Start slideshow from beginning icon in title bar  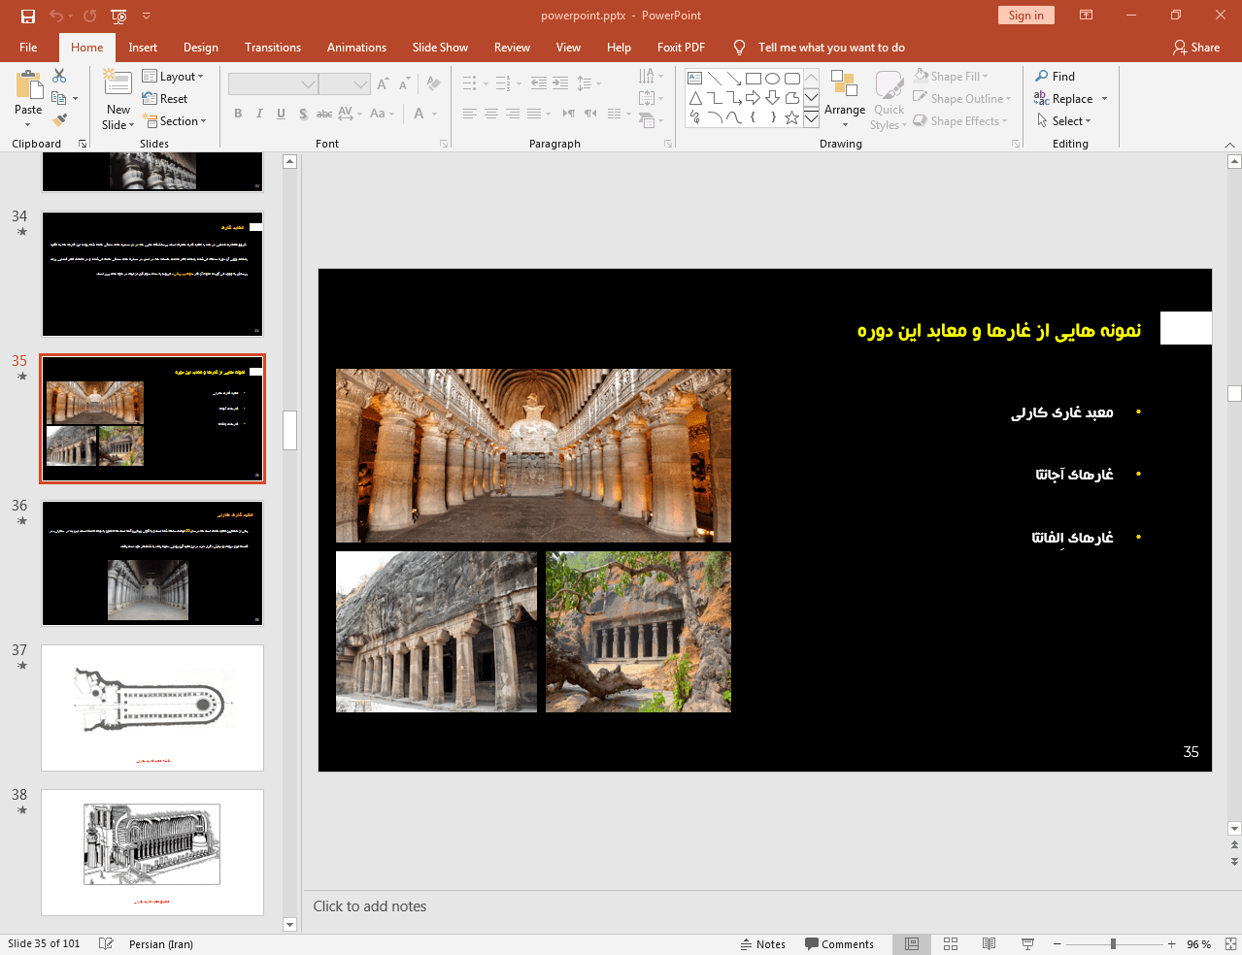118,16
